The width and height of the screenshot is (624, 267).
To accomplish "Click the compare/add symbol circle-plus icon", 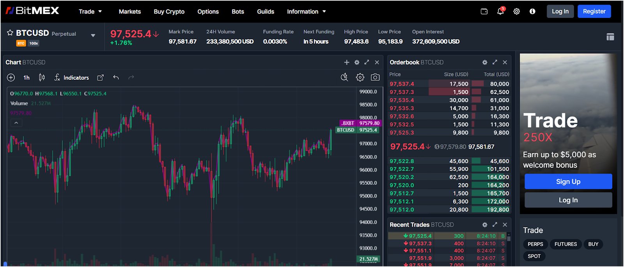I will pyautogui.click(x=11, y=77).
